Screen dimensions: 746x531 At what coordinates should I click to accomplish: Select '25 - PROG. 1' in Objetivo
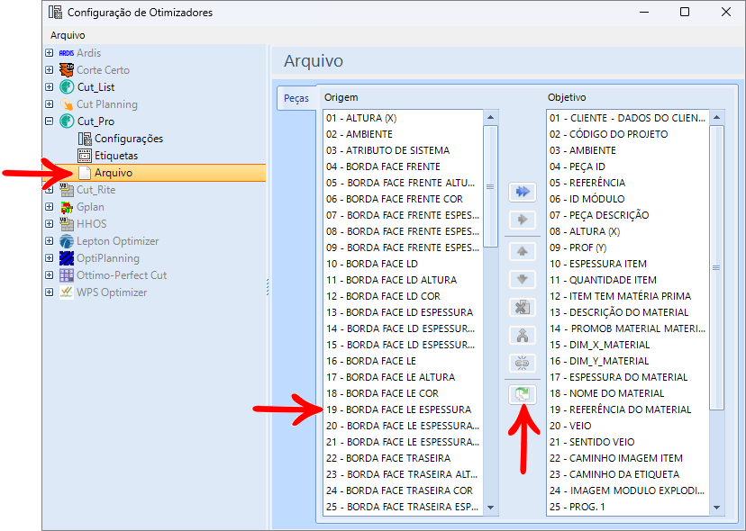coord(628,507)
